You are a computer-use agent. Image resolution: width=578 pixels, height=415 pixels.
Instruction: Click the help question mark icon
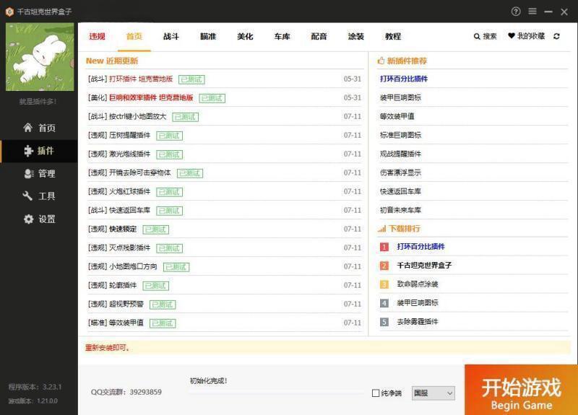516,12
